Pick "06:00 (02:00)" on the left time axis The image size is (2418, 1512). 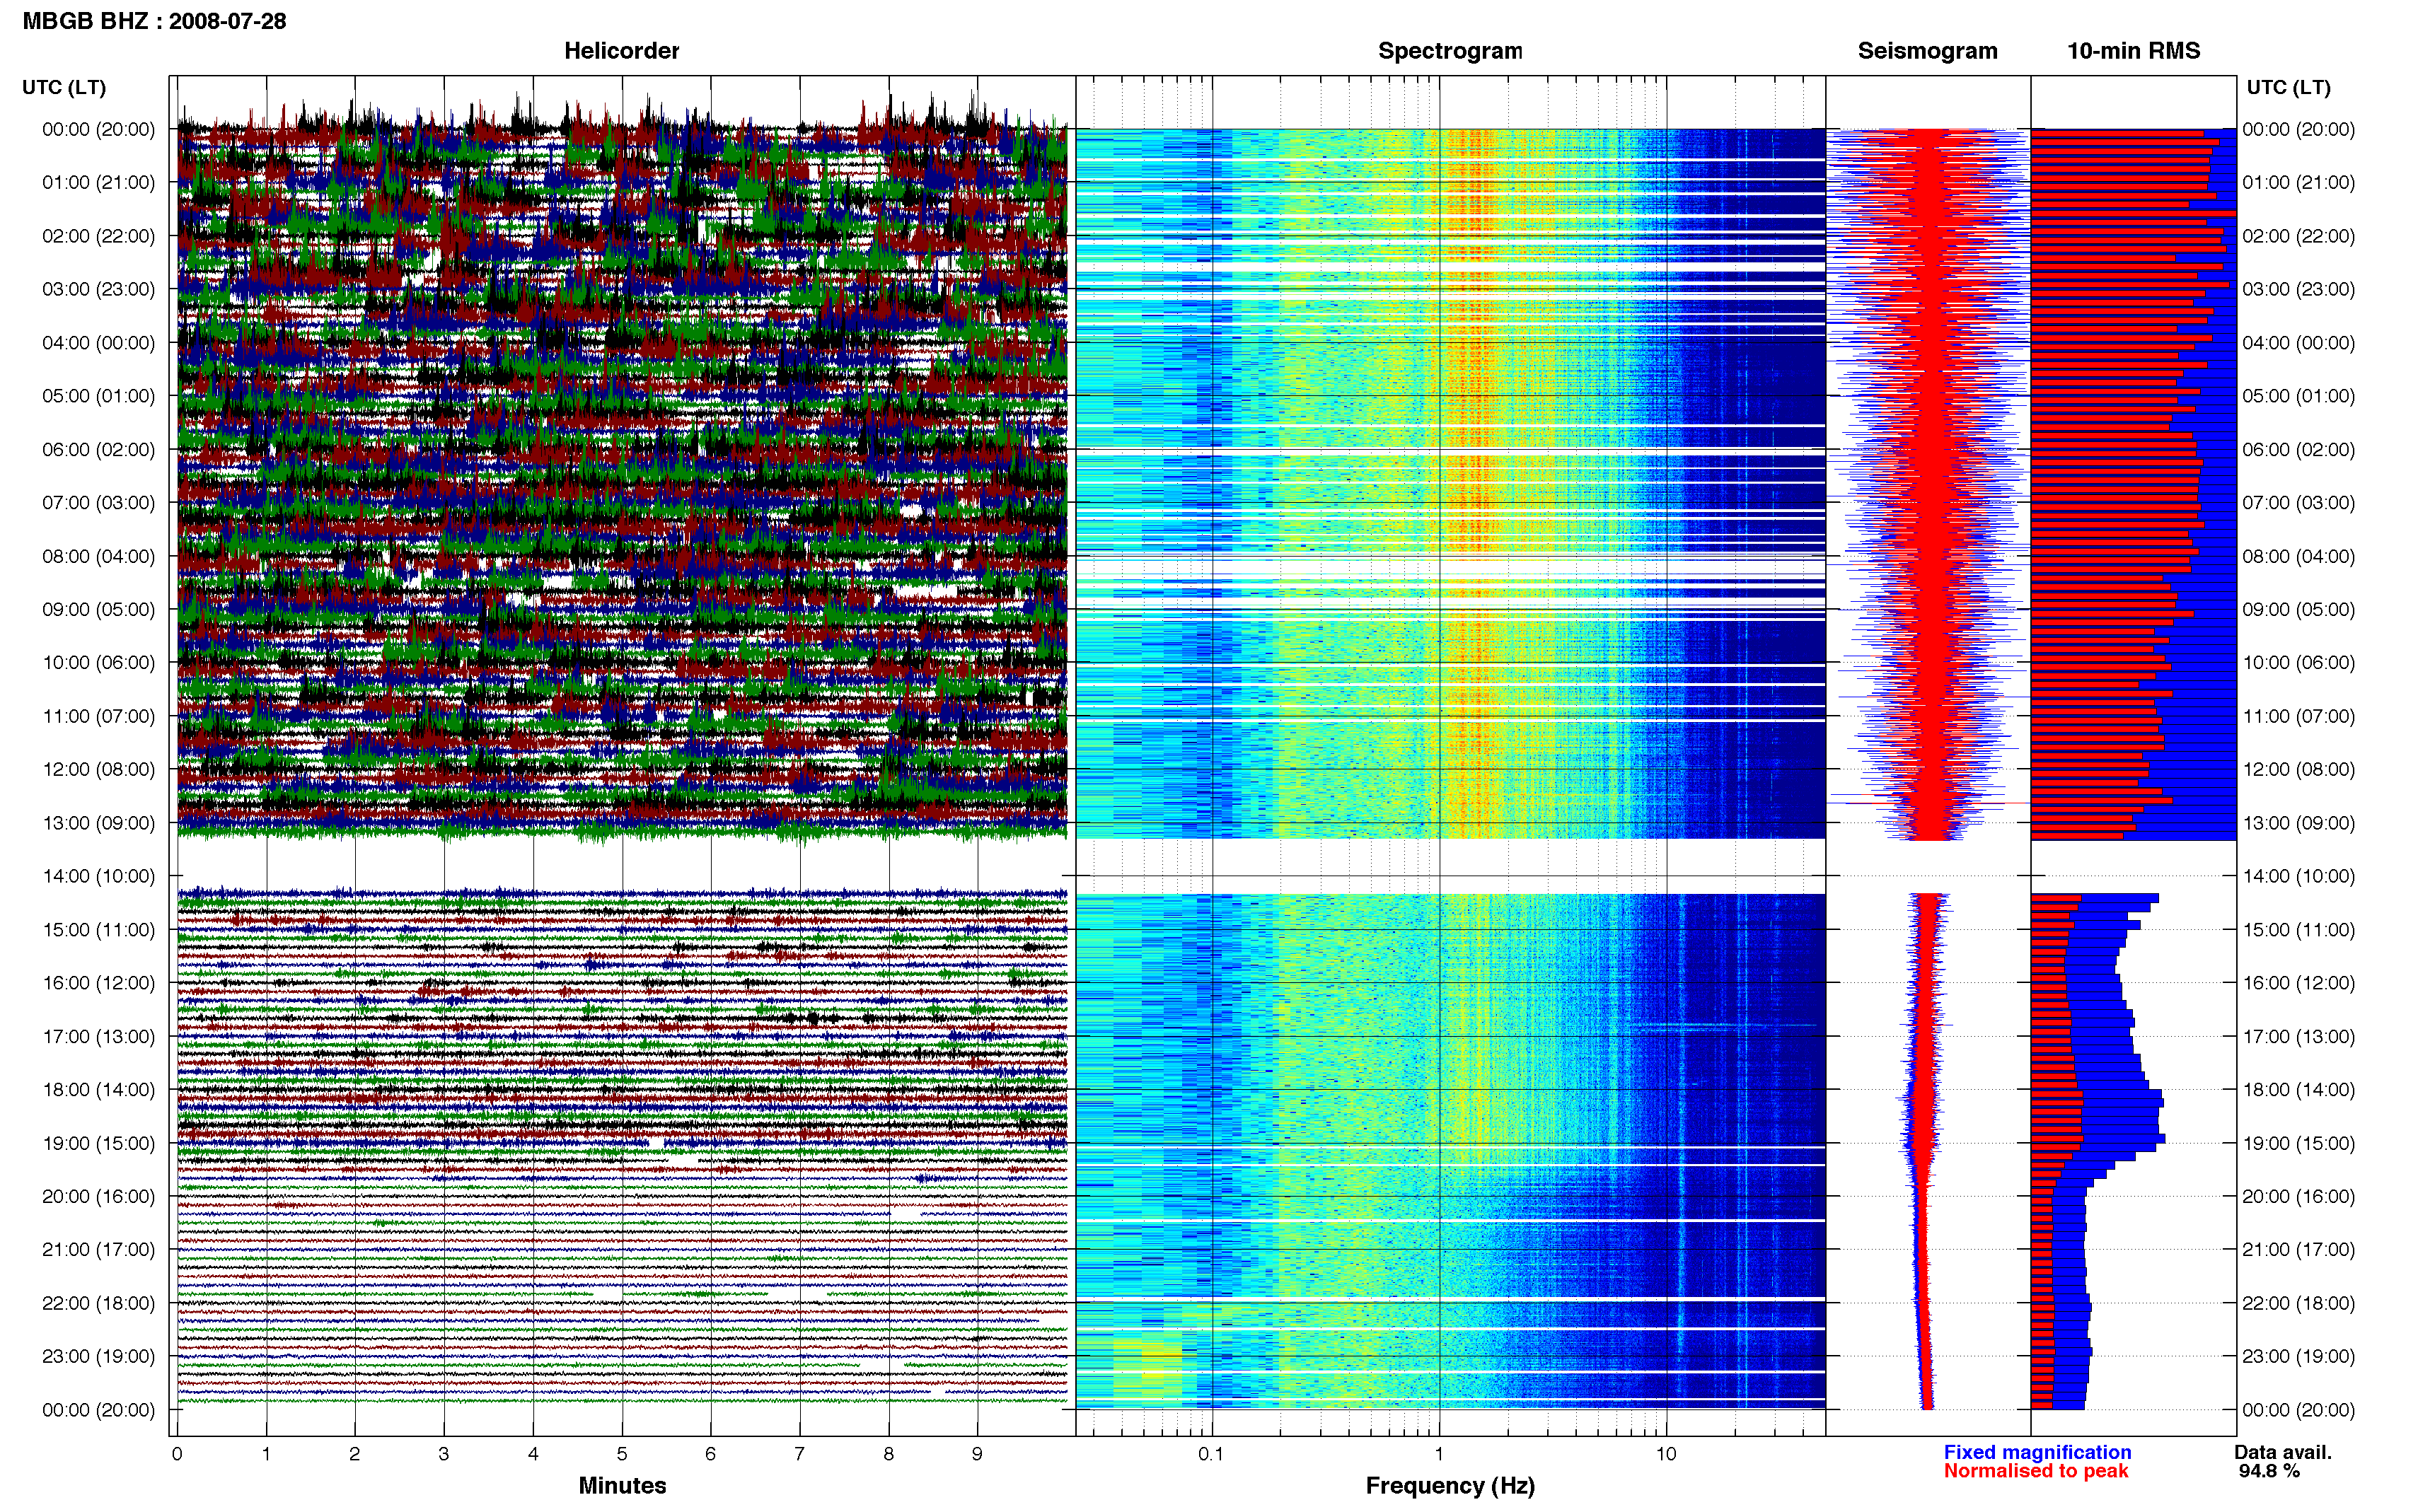99,450
